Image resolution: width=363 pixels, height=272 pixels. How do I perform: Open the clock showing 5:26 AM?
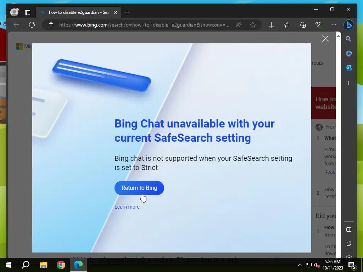(x=333, y=265)
